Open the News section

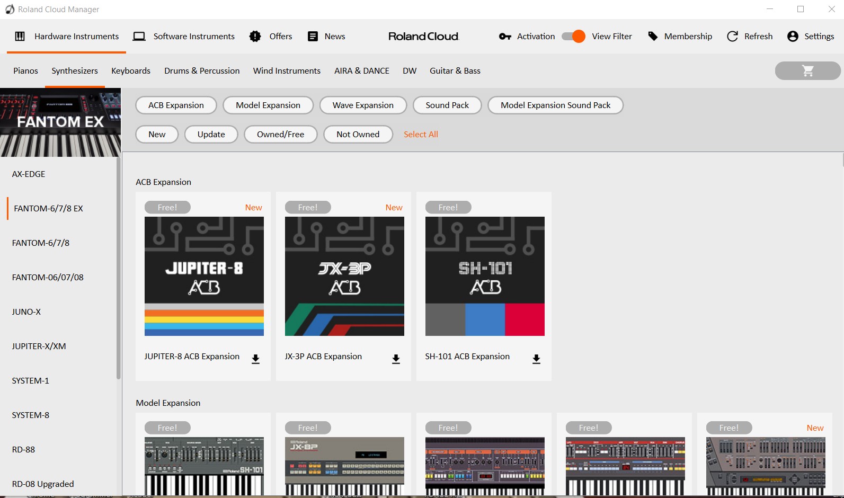[x=326, y=36]
